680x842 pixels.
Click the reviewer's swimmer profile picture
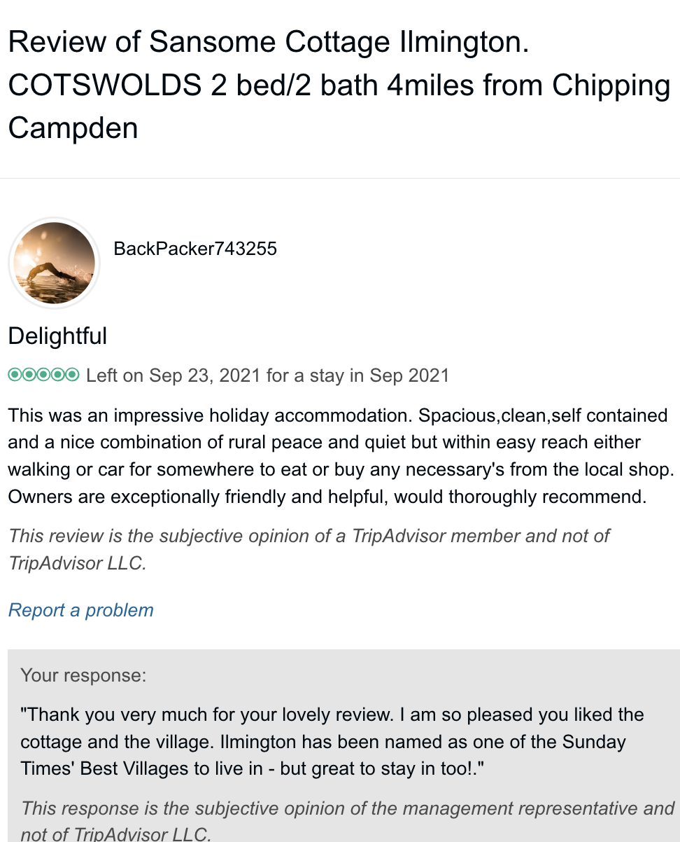[x=54, y=263]
